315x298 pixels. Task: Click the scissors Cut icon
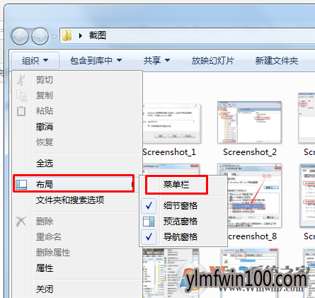pos(21,80)
